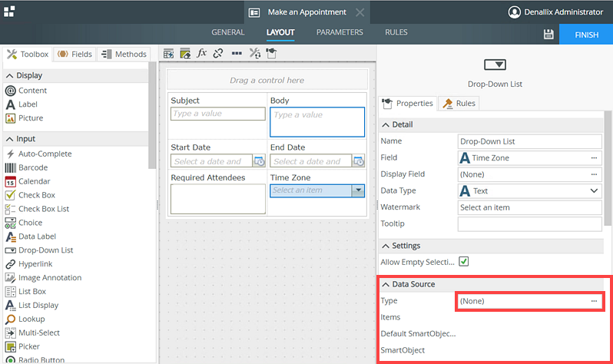
Task: Collapse the Data Source section
Action: tap(386, 284)
